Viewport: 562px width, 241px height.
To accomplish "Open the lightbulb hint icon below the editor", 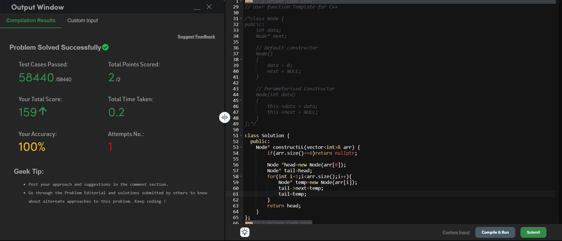I will click(245, 232).
